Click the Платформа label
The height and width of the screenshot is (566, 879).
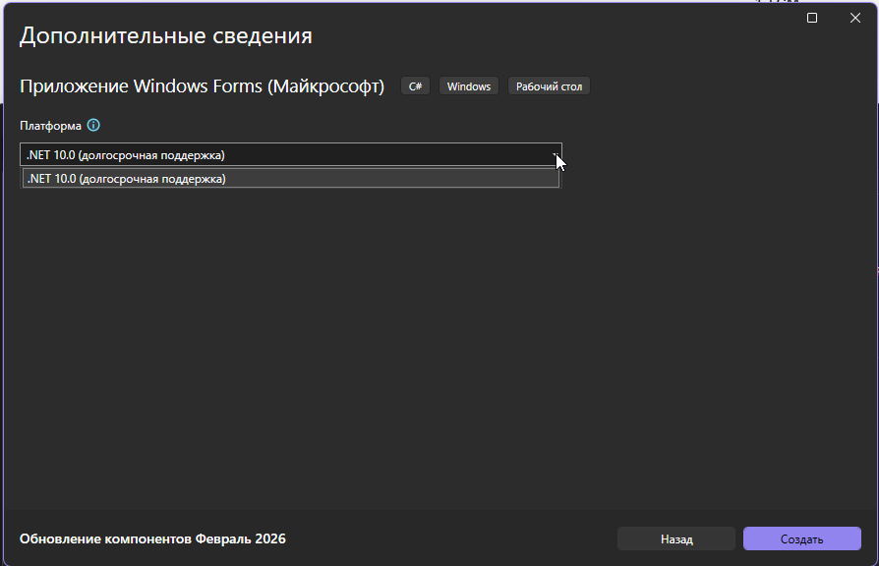(50, 126)
